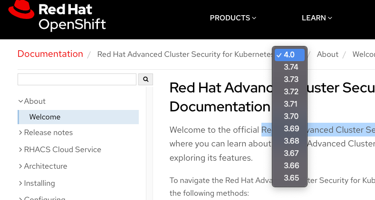Click the Documentation breadcrumb link
The height and width of the screenshot is (200, 375).
coord(50,54)
